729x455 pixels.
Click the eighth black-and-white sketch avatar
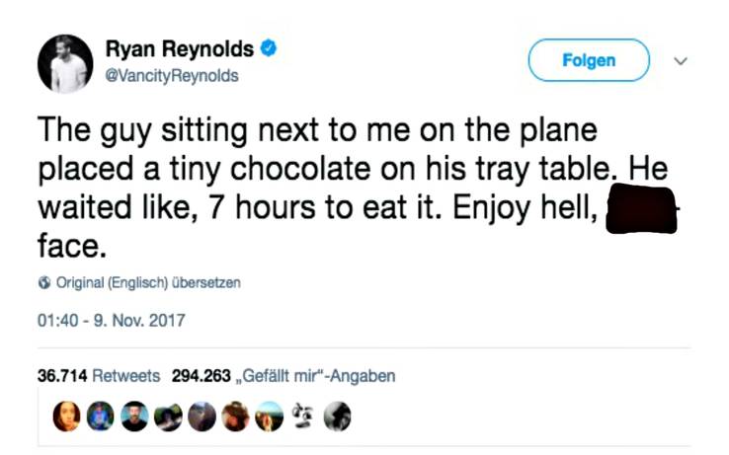click(x=302, y=417)
